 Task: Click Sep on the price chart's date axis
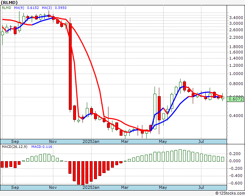[x=15, y=141]
